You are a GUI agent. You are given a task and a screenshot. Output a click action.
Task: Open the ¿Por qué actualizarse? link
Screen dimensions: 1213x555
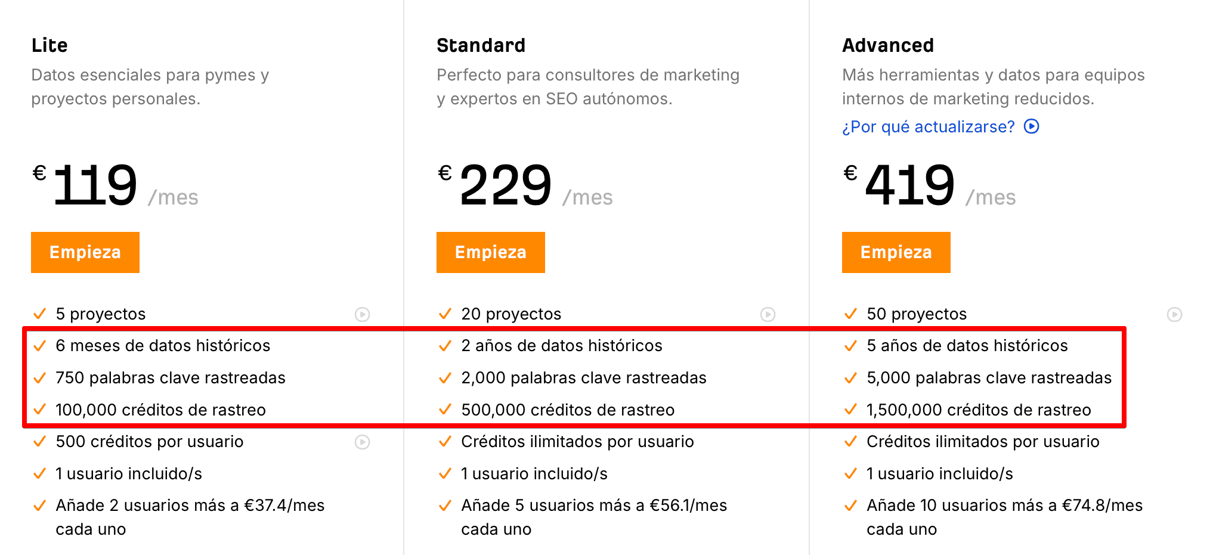928,127
